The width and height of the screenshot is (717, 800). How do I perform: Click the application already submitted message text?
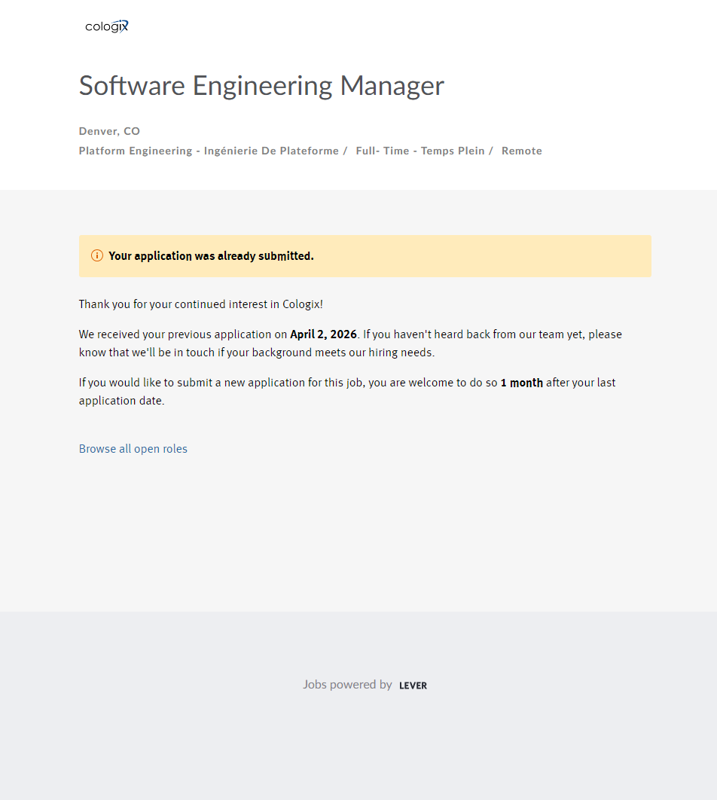[211, 256]
